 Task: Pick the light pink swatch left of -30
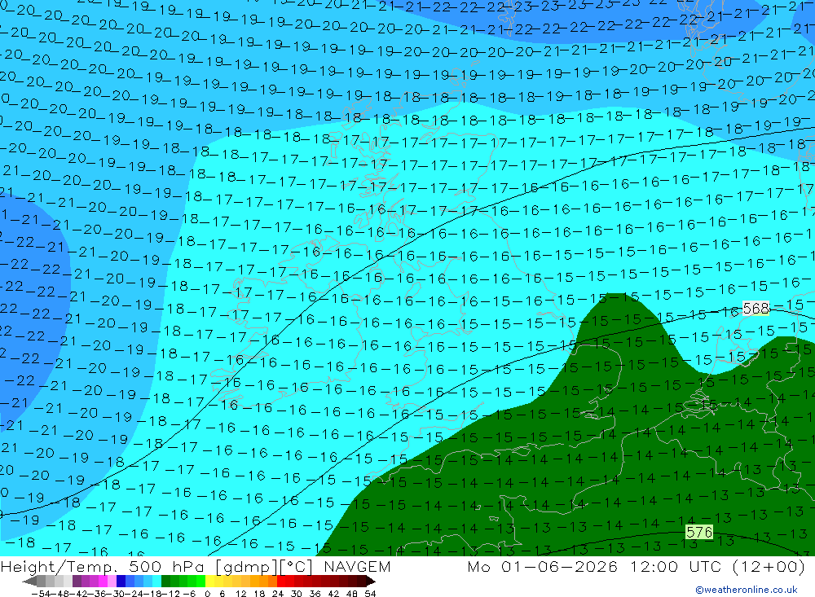pyautogui.click(x=112, y=582)
